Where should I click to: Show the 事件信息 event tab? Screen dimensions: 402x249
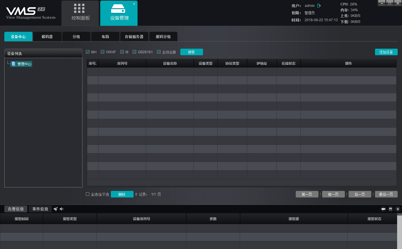[x=40, y=209]
